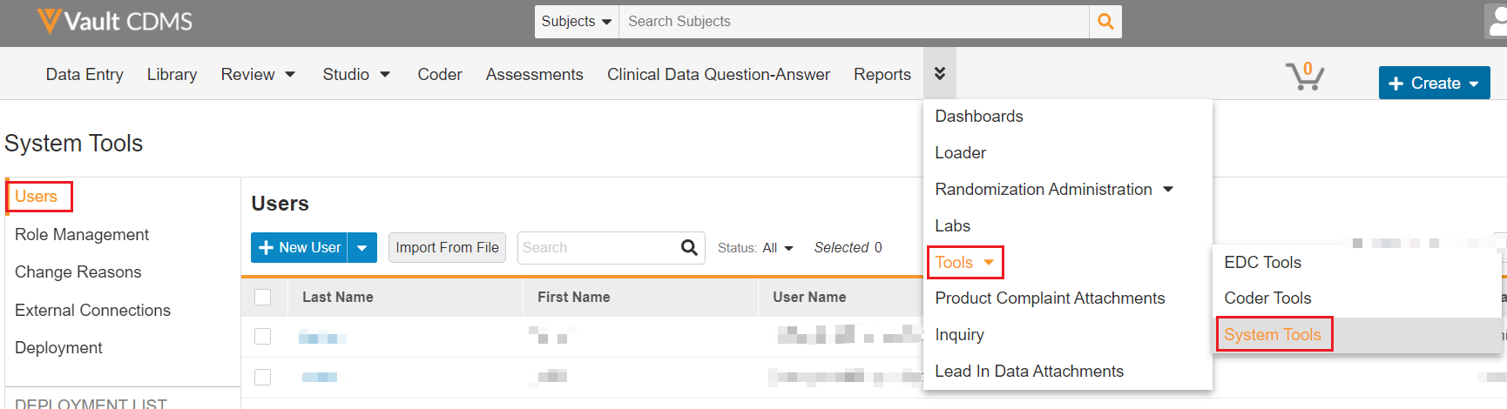Click the plus icon on Create button
1507x409 pixels.
(x=1396, y=84)
